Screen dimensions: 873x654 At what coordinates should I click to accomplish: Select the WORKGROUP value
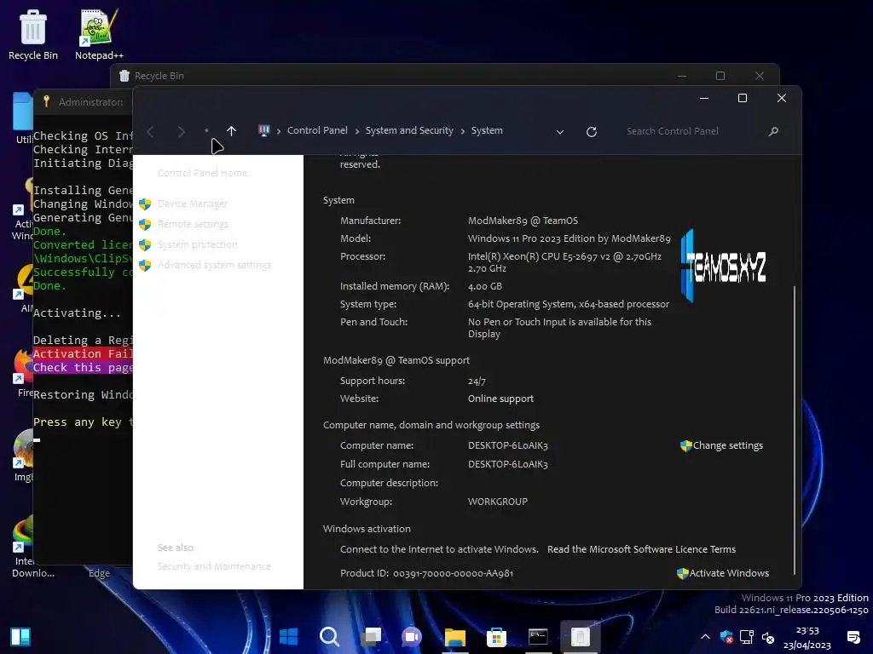(498, 502)
